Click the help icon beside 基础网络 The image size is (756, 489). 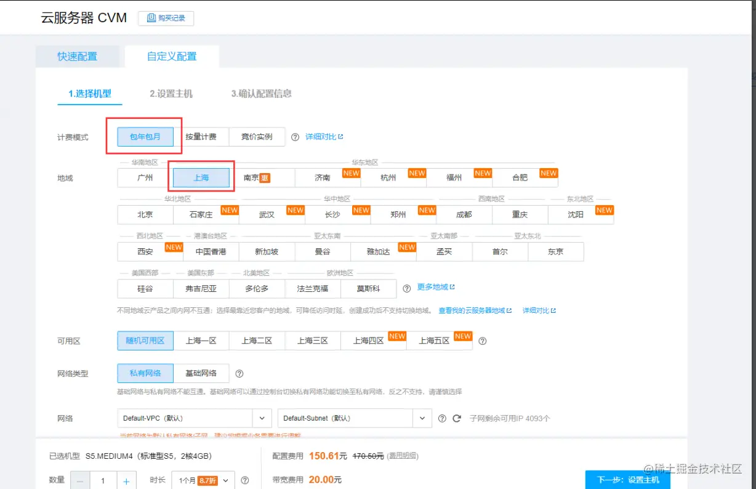coord(239,373)
